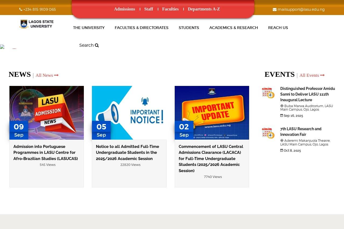The height and width of the screenshot is (229, 344).
Task: Click the 09 Sep date badge
Action: click(x=19, y=130)
